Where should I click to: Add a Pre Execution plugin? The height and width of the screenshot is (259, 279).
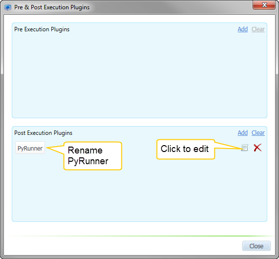point(242,29)
